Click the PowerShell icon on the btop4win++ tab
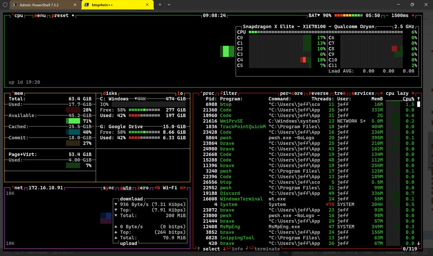Image resolution: width=433 pixels, height=256 pixels. (x=87, y=5)
